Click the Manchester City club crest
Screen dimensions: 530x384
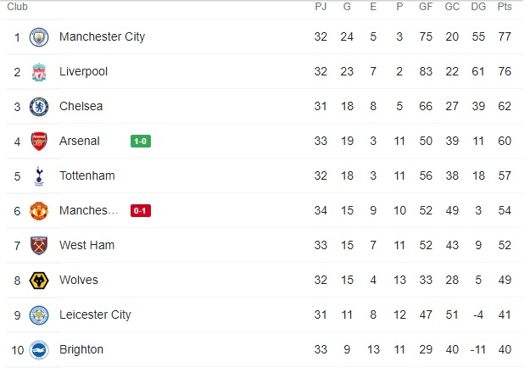39,37
